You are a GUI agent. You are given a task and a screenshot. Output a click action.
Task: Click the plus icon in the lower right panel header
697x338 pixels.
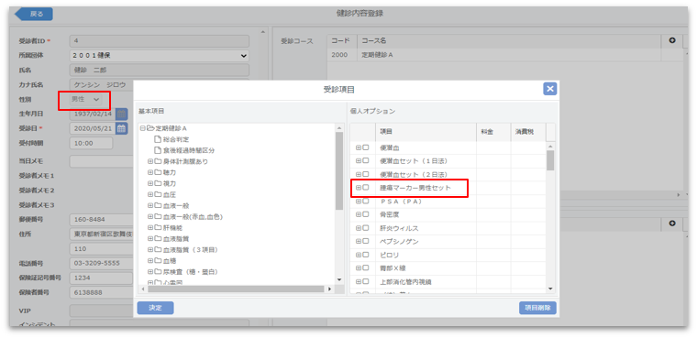[x=672, y=224]
